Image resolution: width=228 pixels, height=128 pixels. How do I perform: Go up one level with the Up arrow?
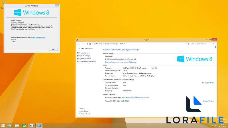tap(87, 44)
